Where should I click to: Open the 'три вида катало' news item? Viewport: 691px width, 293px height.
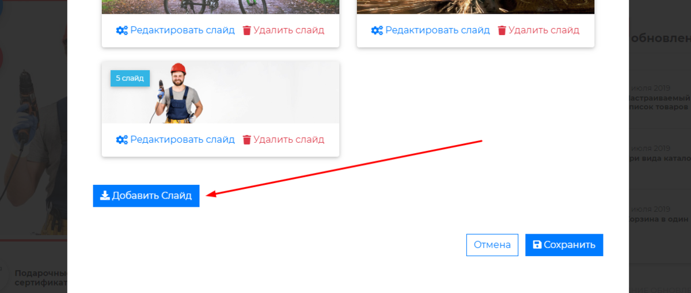coord(658,158)
